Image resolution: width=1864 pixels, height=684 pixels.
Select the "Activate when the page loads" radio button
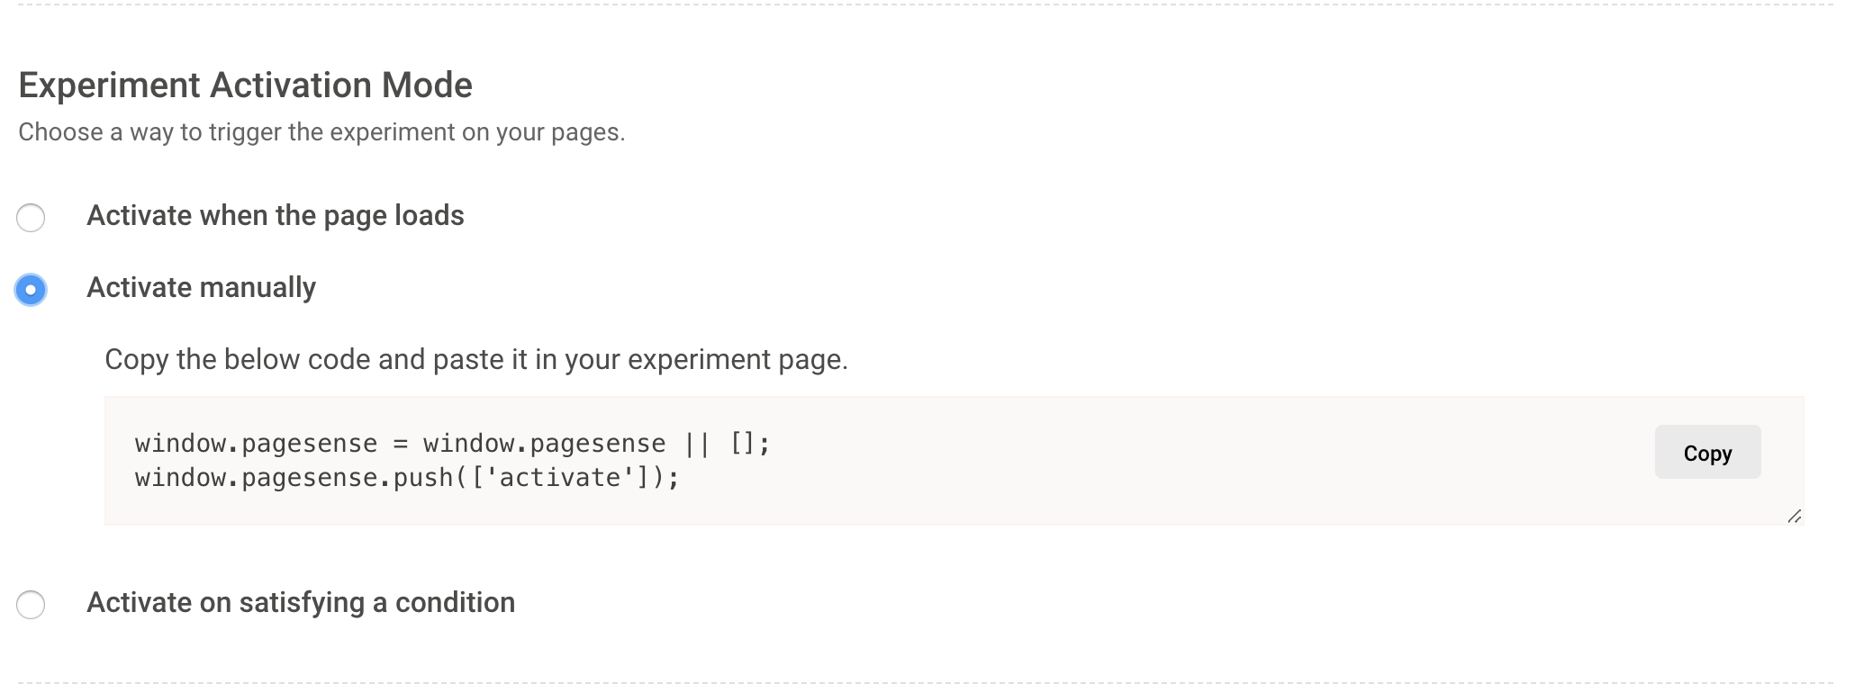(x=31, y=217)
